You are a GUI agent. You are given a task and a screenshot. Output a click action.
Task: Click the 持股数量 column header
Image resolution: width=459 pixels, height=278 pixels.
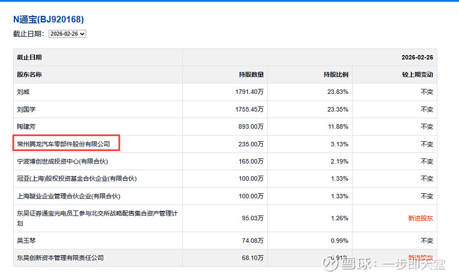[x=251, y=74]
